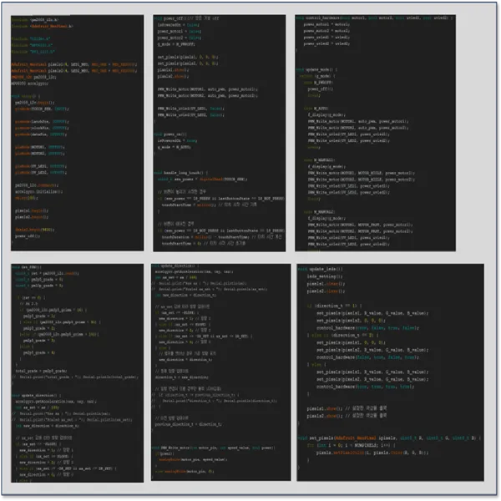Click the 'leds_setting();' line
This screenshot has height=501, width=501.
(x=325, y=276)
